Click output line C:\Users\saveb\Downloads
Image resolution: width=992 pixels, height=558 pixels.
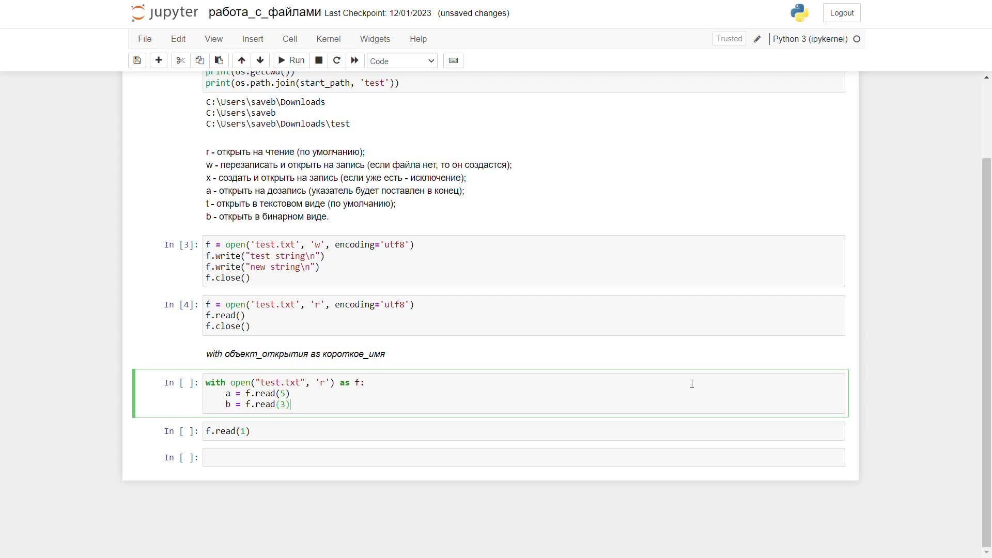[x=266, y=102]
